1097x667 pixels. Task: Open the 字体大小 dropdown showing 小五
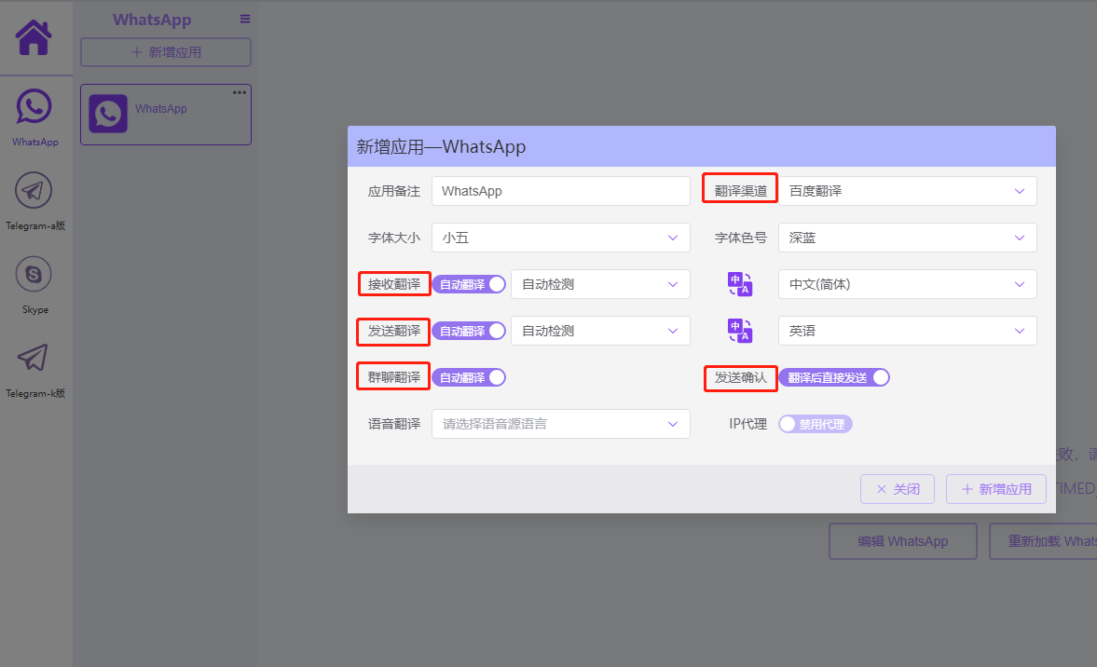point(560,238)
